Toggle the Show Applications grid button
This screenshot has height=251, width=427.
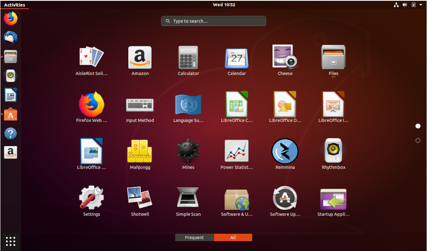pyautogui.click(x=11, y=241)
